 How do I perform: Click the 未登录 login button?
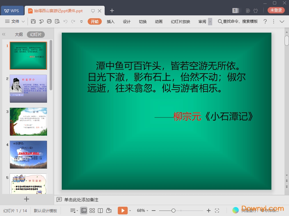pyautogui.click(x=276, y=10)
